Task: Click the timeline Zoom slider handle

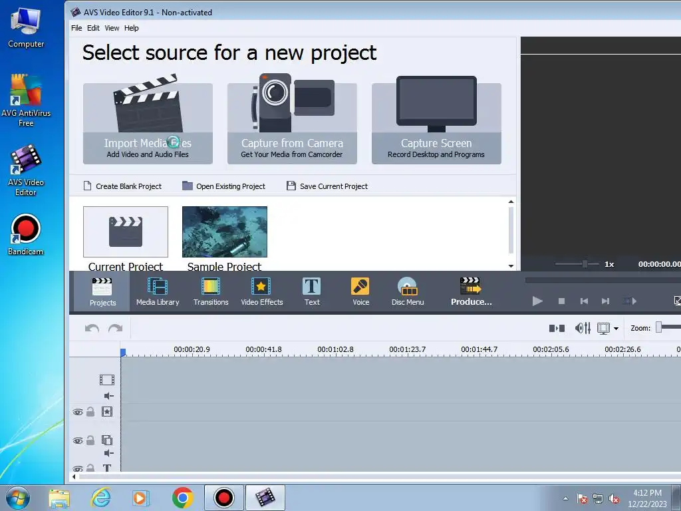Action: pos(659,327)
